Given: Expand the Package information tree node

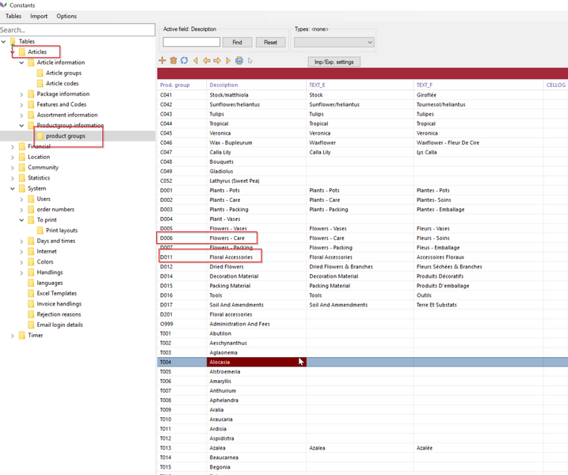Looking at the screenshot, I should tap(21, 94).
